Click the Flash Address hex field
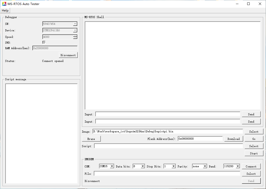266x189 pixels. point(200,139)
